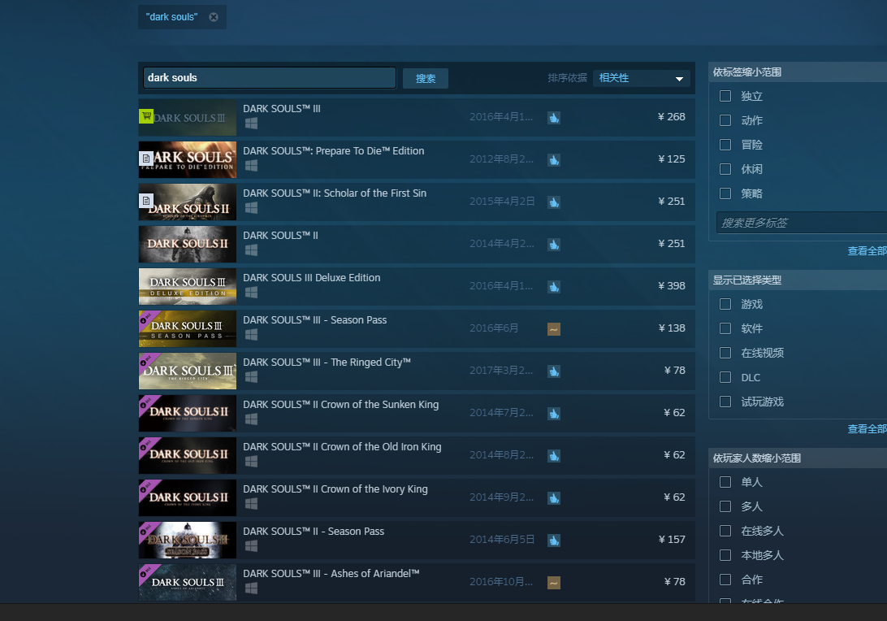Image resolution: width=887 pixels, height=621 pixels.
Task: Click Windows icon under Scholar of the First Sin
Action: [251, 208]
